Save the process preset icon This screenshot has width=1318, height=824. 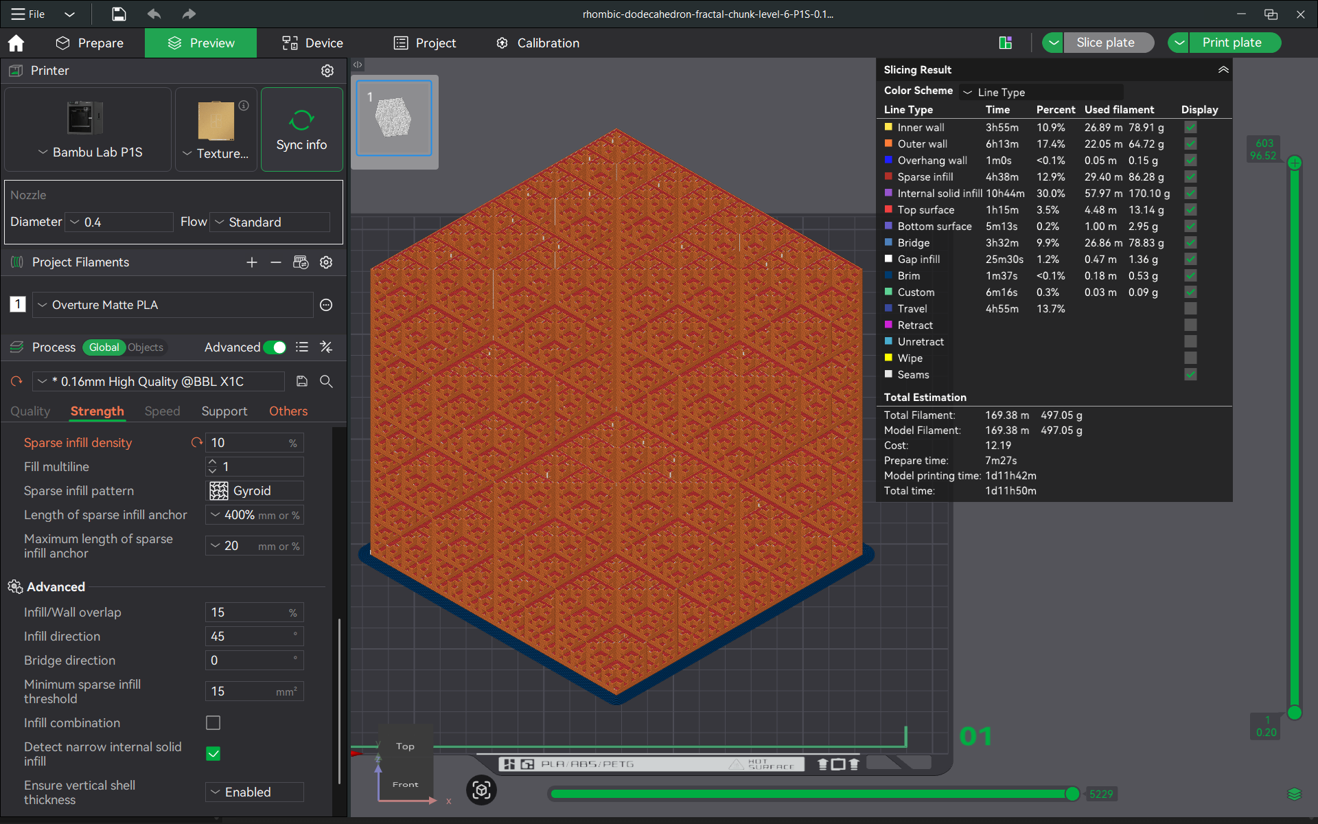tap(301, 382)
